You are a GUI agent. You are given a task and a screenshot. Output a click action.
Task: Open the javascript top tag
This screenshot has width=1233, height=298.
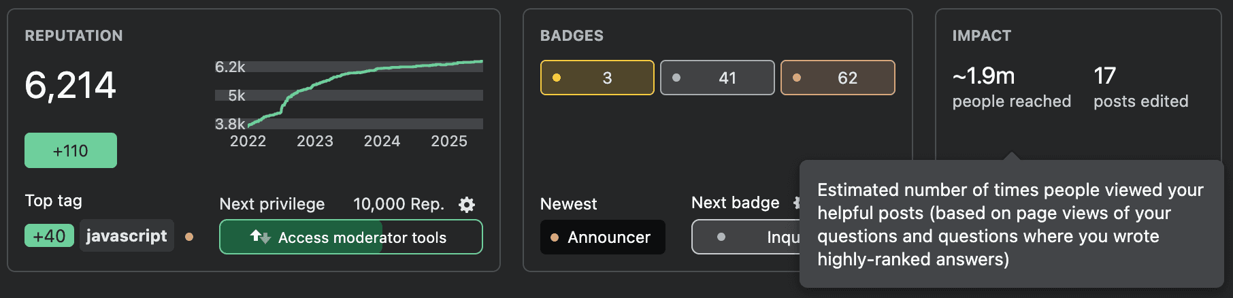[x=127, y=235]
